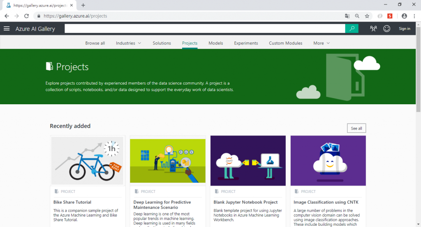Image resolution: width=421 pixels, height=227 pixels.
Task: Click the Bike Share Tutorial description text
Action: coord(86,215)
